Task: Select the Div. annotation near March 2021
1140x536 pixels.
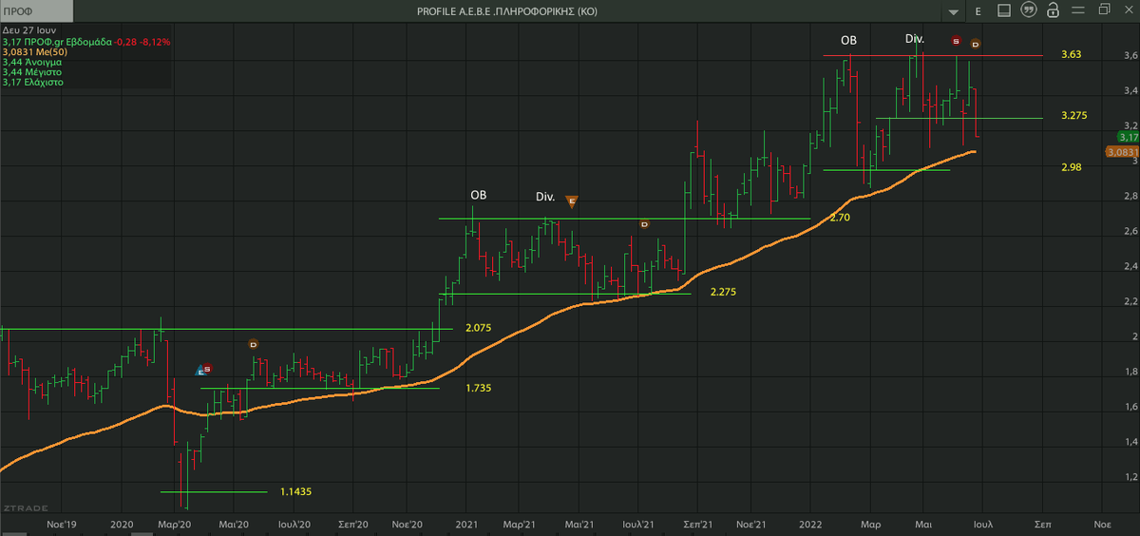Action: [545, 197]
